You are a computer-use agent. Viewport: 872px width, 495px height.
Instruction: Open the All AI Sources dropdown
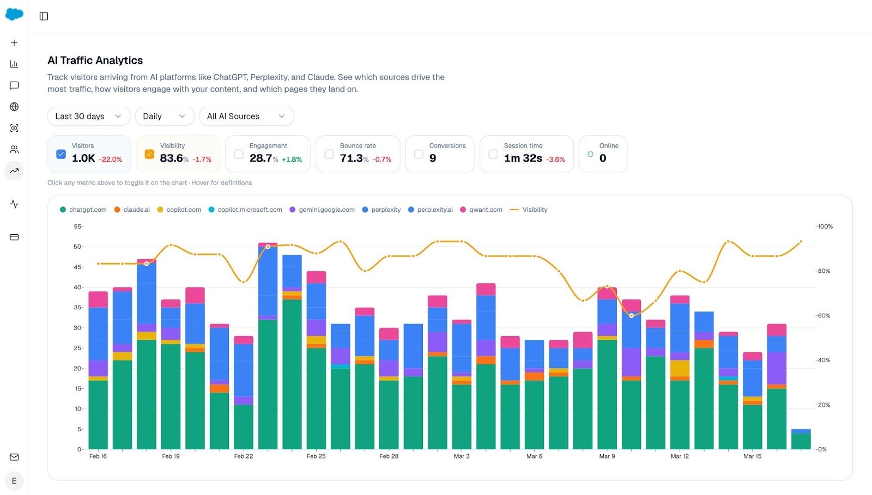(x=246, y=116)
